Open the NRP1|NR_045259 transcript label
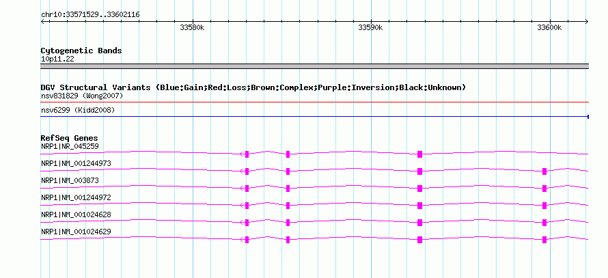The image size is (608, 278). (70, 147)
